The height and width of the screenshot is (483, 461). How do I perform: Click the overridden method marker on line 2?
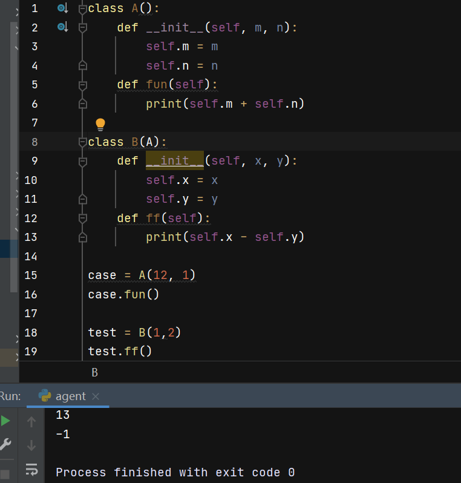tap(63, 27)
